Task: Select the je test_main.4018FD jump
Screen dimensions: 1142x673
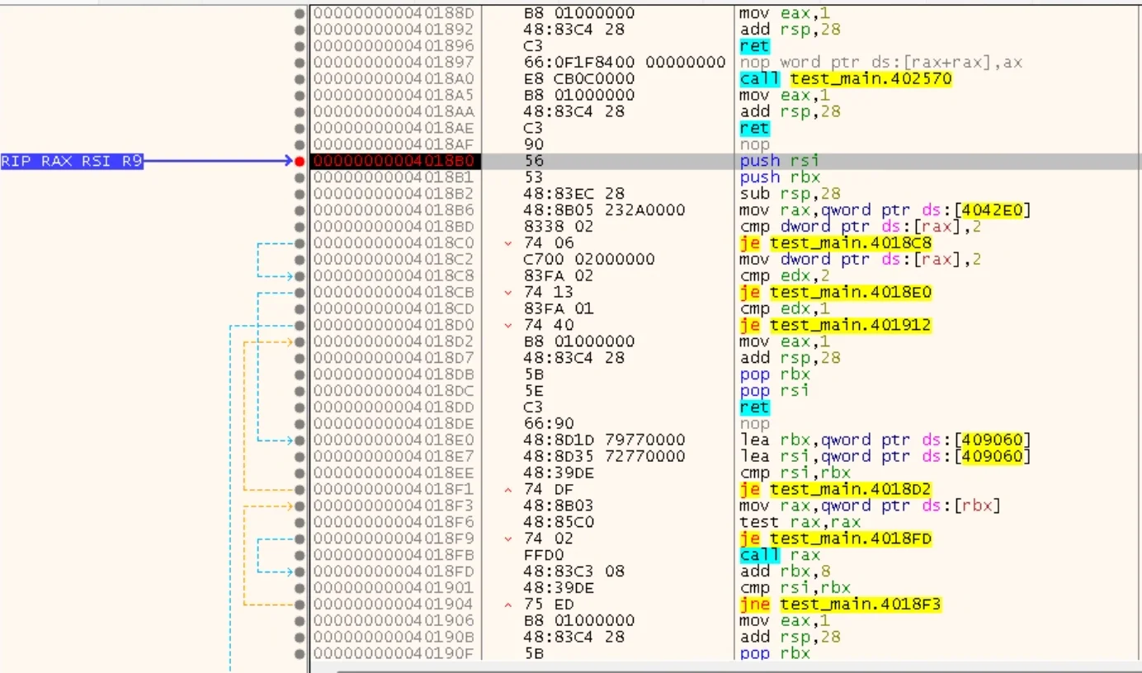Action: click(835, 539)
